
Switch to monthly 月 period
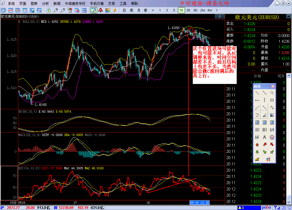point(139,11)
